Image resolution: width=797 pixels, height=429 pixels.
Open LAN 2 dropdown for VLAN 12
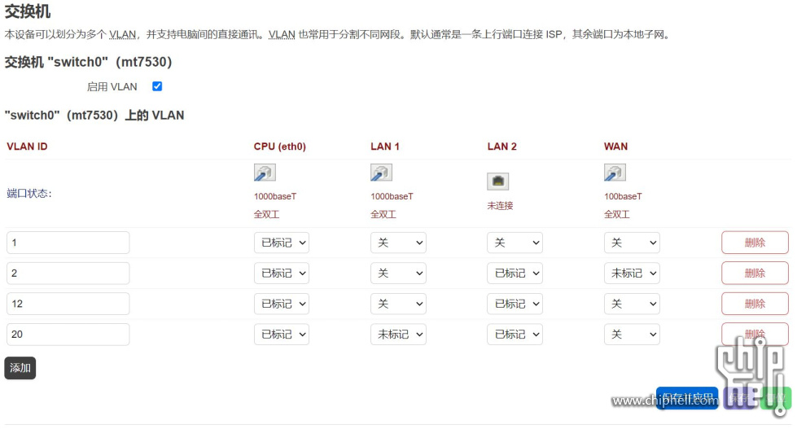[515, 304]
